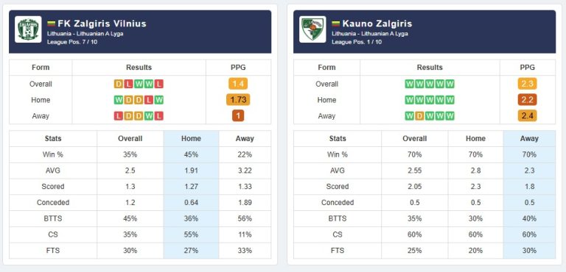Click Vilnius Home Win % cell showing 45%
The height and width of the screenshot is (272, 566).
click(191, 154)
